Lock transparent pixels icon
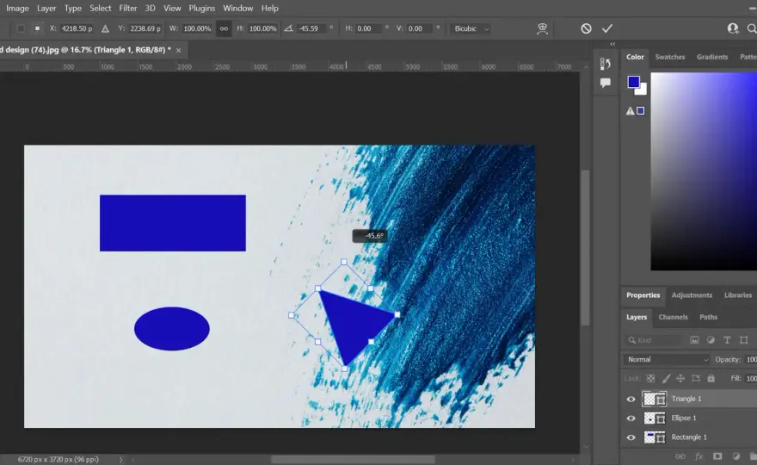Viewport: 757px width, 465px height. click(x=651, y=379)
